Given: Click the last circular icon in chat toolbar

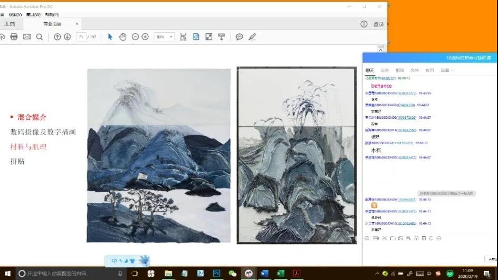Looking at the screenshot, I should [439, 238].
